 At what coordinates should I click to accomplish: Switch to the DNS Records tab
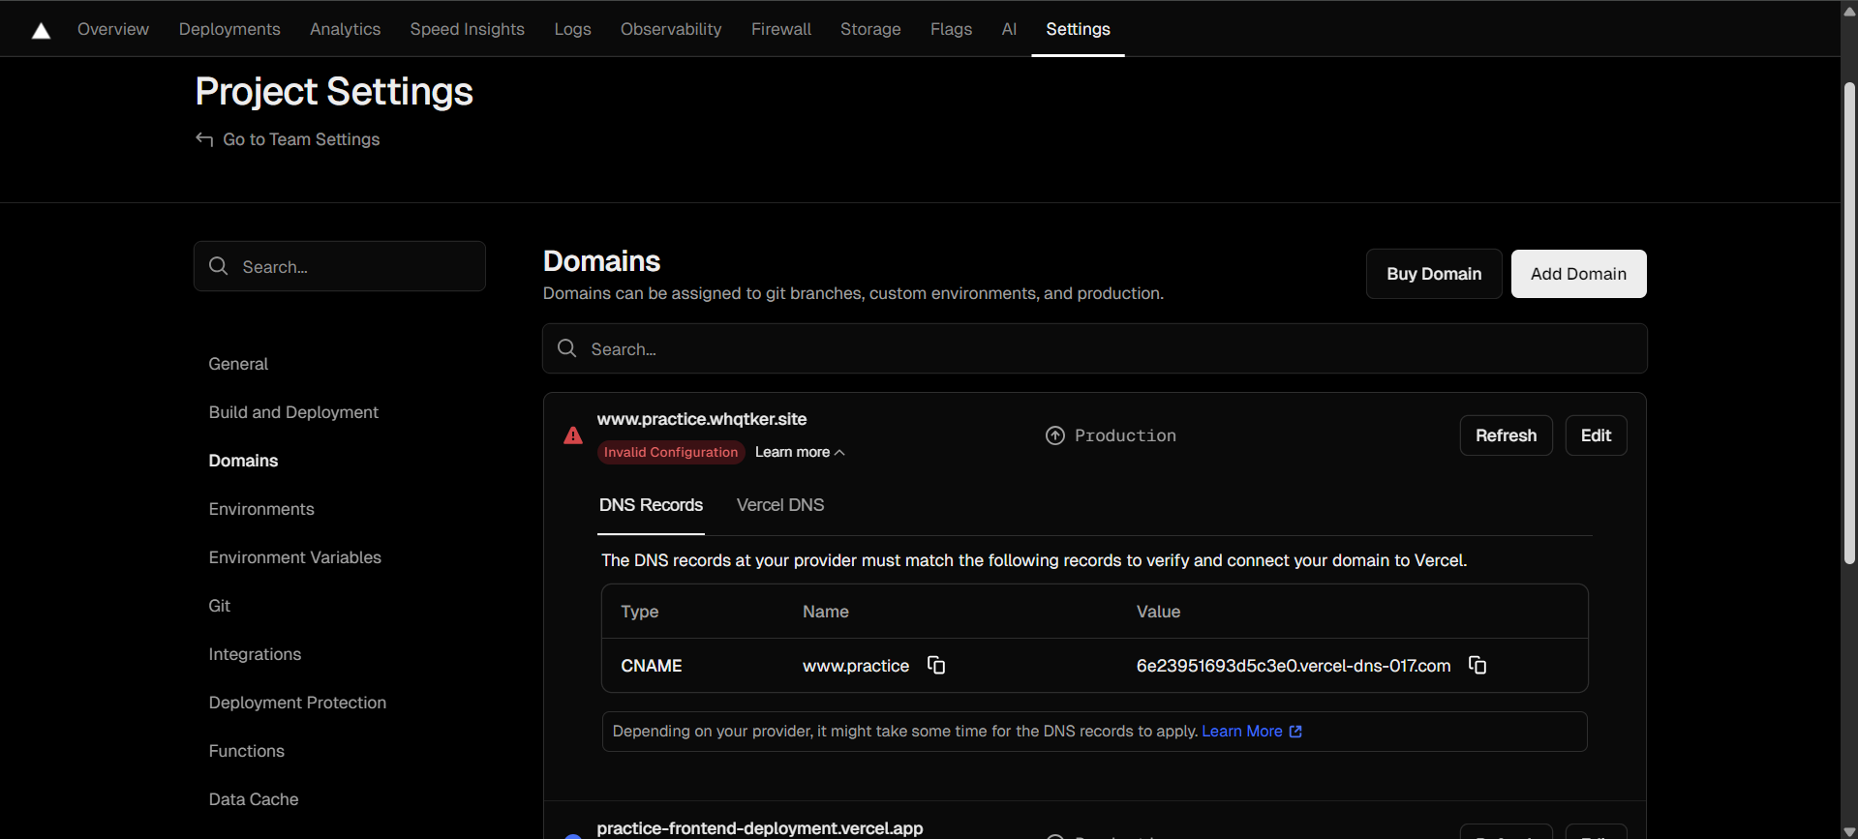(x=651, y=505)
